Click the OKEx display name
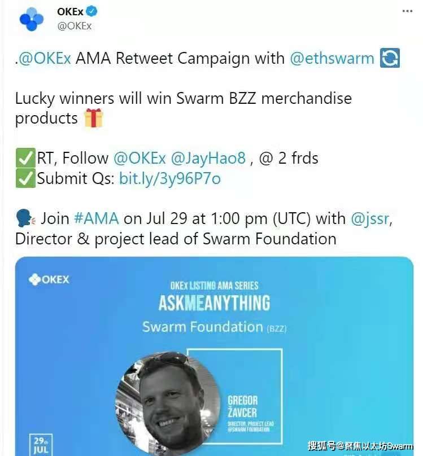This screenshot has width=423, height=456. click(70, 12)
